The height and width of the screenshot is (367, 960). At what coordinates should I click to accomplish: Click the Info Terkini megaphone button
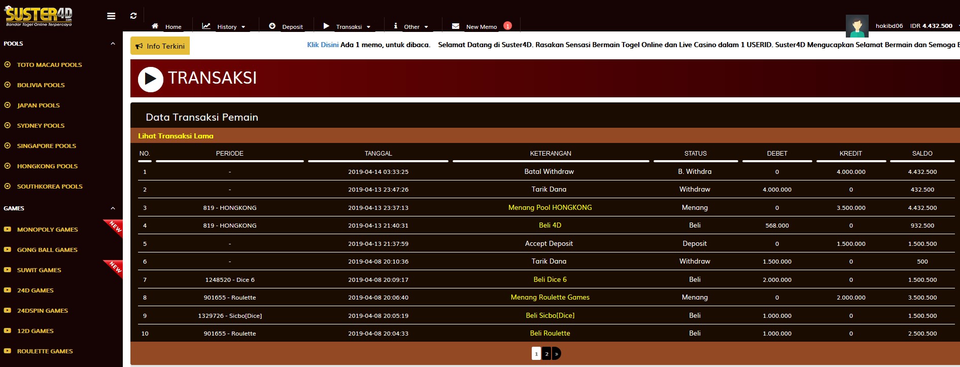[160, 46]
